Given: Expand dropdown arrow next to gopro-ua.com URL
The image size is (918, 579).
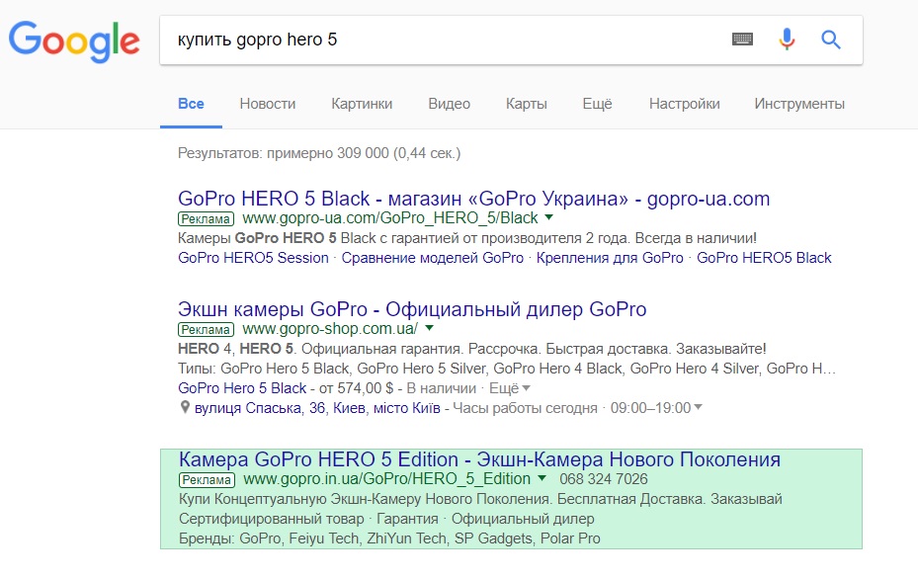Looking at the screenshot, I should coord(548,217).
